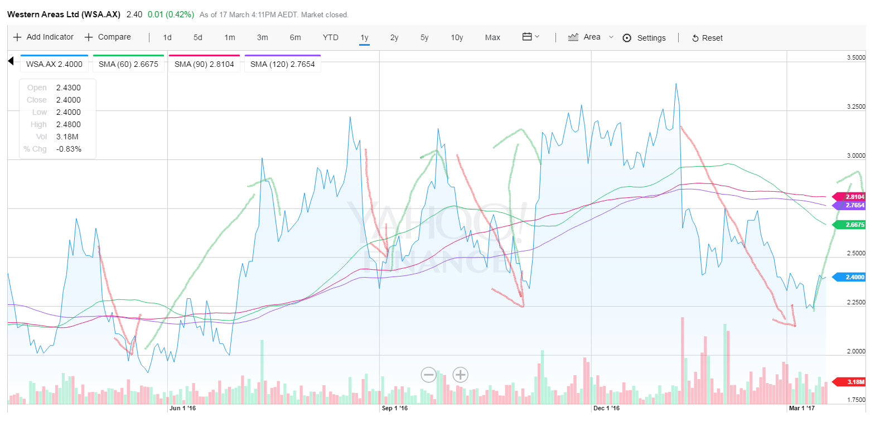Select the Max time range
Screen dimensions: 870x427
coord(492,38)
